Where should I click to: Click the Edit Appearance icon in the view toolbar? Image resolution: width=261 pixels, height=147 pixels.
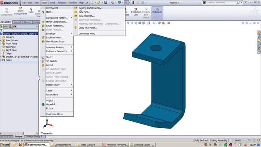(x=159, y=23)
